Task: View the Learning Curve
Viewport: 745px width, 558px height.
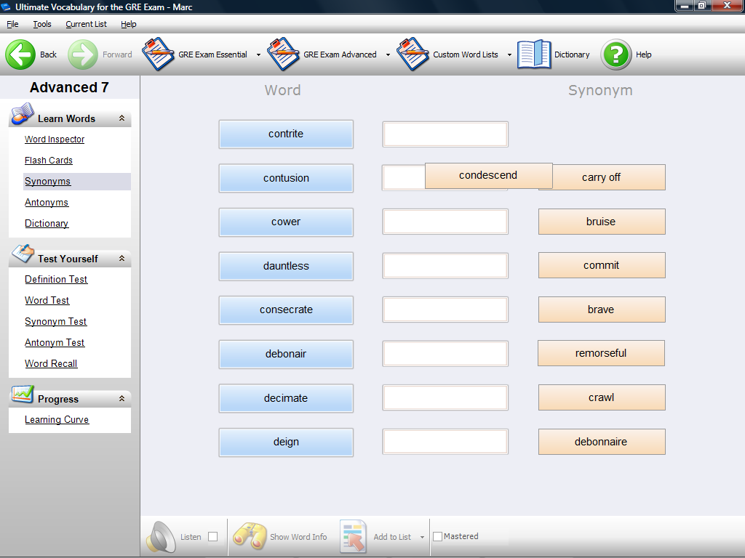Action: pos(57,419)
